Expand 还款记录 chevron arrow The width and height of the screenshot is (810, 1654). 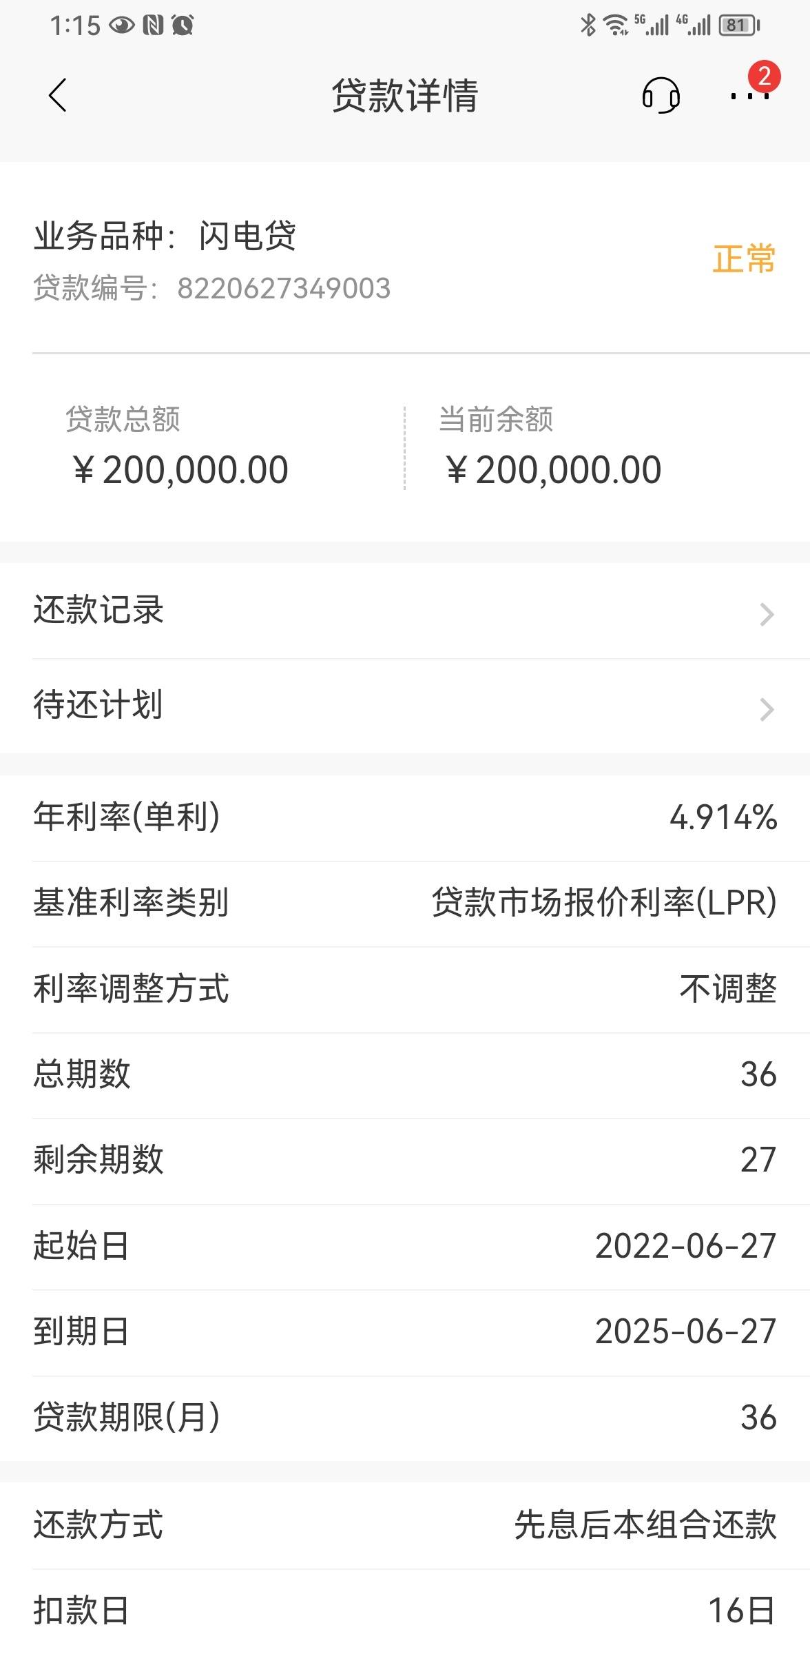click(x=767, y=614)
